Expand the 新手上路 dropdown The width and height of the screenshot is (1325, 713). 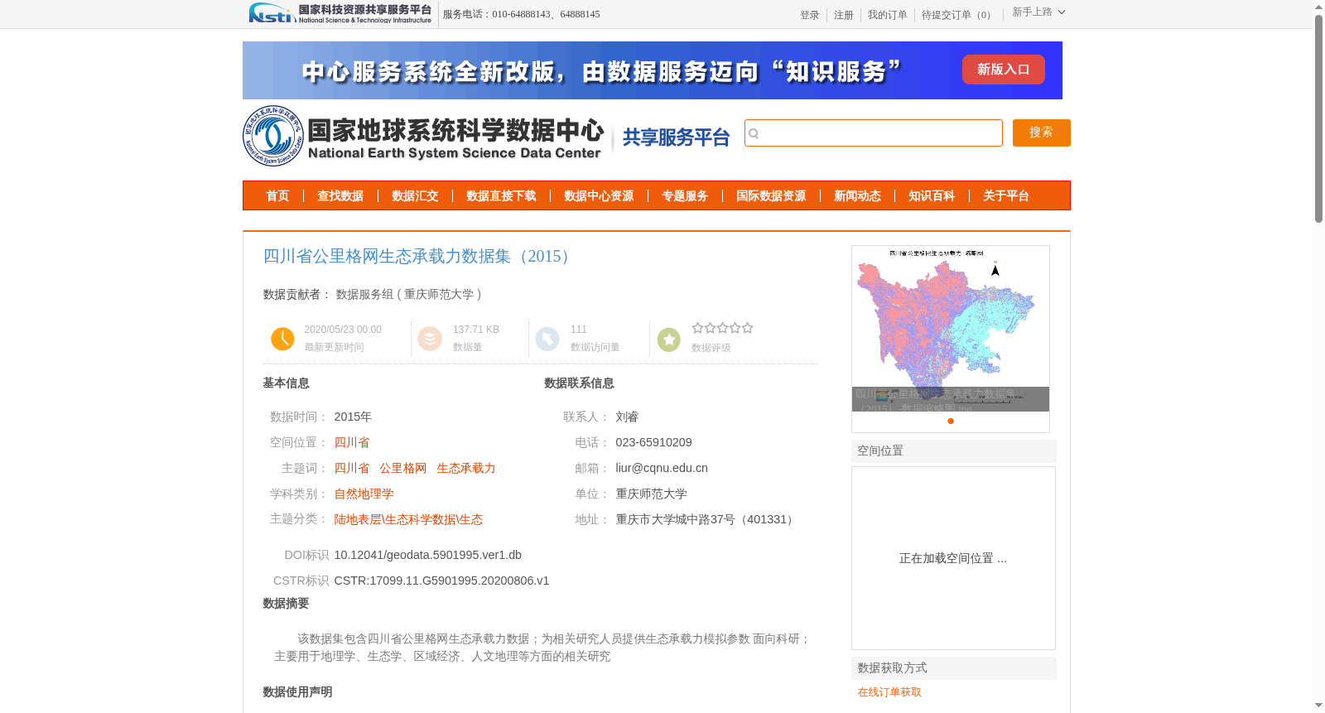click(1038, 12)
